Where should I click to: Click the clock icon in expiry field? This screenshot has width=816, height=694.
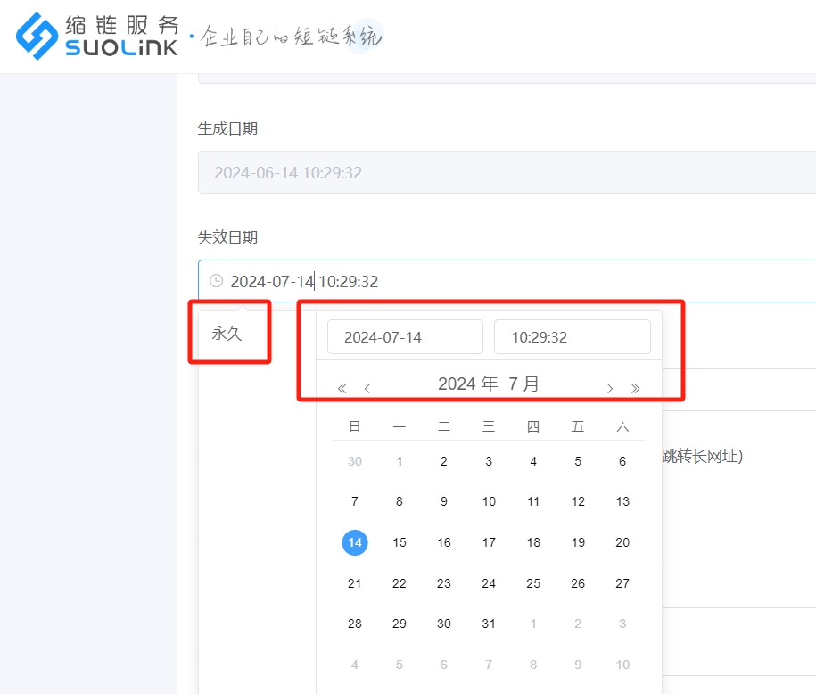pyautogui.click(x=216, y=281)
